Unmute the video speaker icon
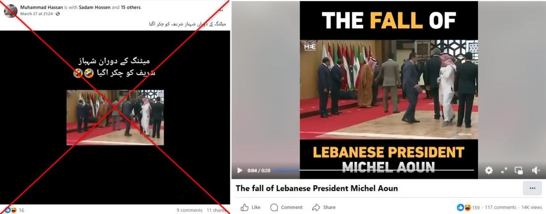 [x=536, y=170]
